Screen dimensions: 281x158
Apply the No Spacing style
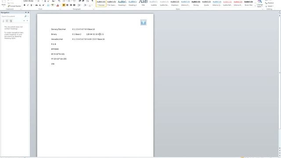click(x=112, y=4)
